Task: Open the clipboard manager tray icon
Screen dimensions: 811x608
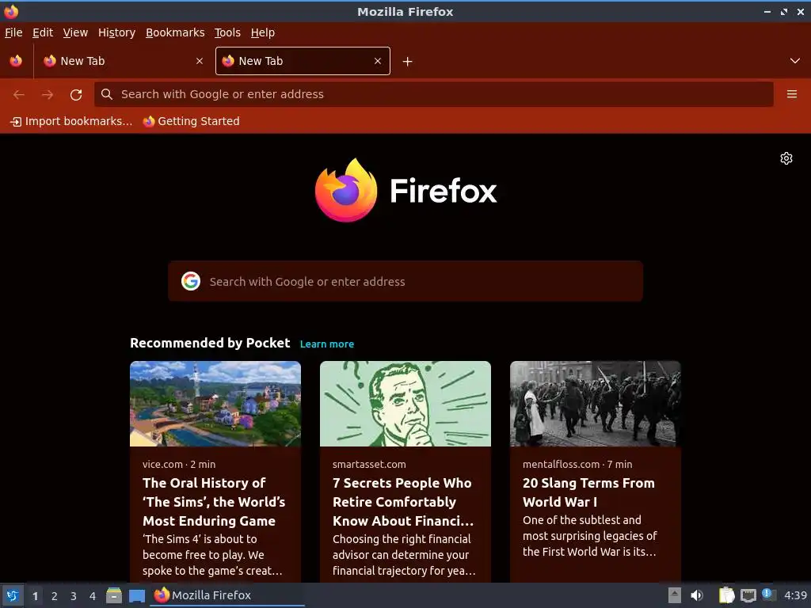Action: pyautogui.click(x=726, y=595)
